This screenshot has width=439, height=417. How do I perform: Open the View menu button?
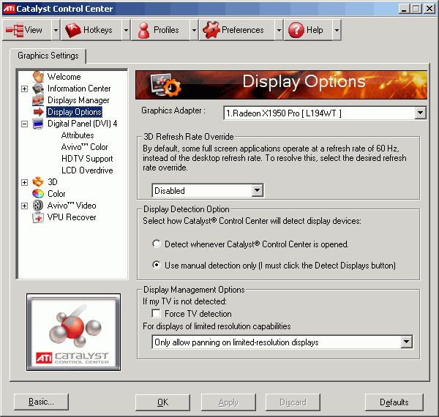pyautogui.click(x=27, y=30)
